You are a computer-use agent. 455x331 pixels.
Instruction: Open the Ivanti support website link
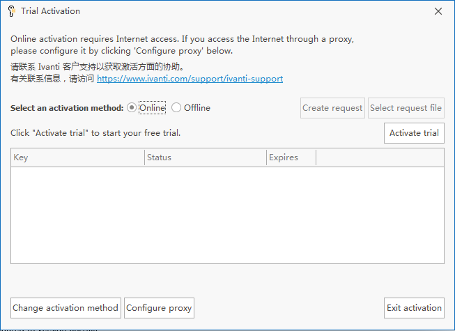190,79
